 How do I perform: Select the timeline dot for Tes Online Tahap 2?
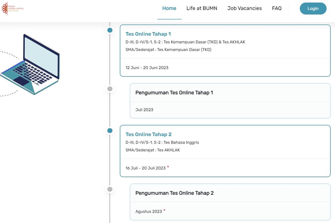point(110,130)
